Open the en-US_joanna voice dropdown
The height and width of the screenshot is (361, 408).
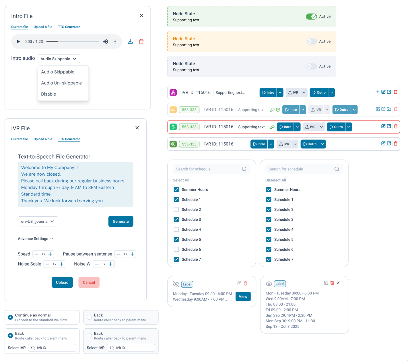[38, 221]
